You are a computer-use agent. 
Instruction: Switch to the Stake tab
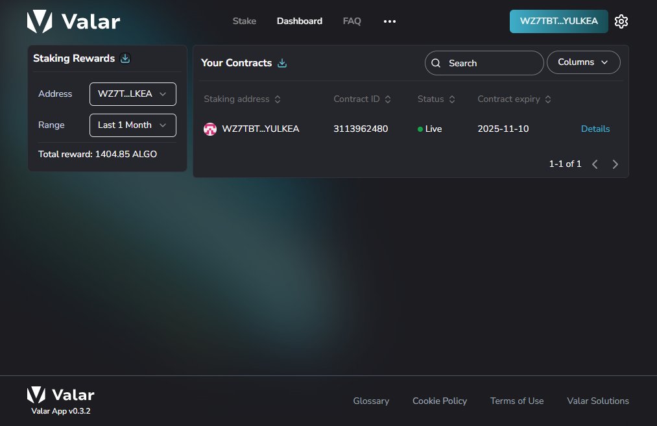click(244, 21)
